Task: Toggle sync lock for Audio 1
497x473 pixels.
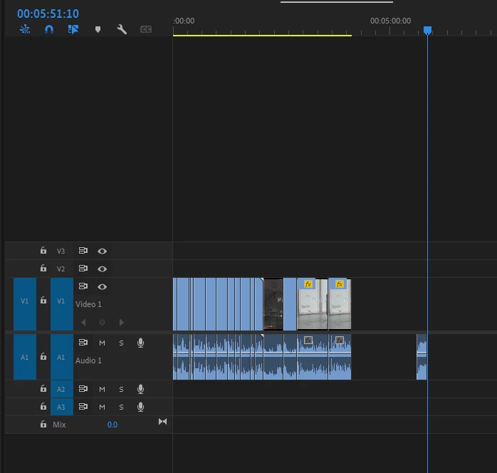Action: [x=83, y=343]
